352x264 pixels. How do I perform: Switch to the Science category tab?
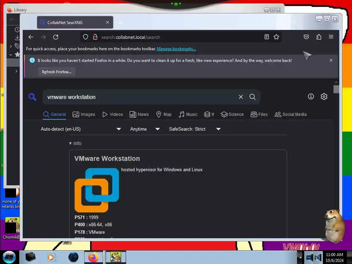pyautogui.click(x=232, y=114)
